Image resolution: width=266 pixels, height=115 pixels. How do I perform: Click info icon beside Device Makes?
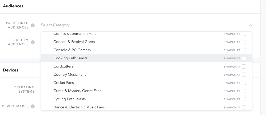click(x=33, y=106)
